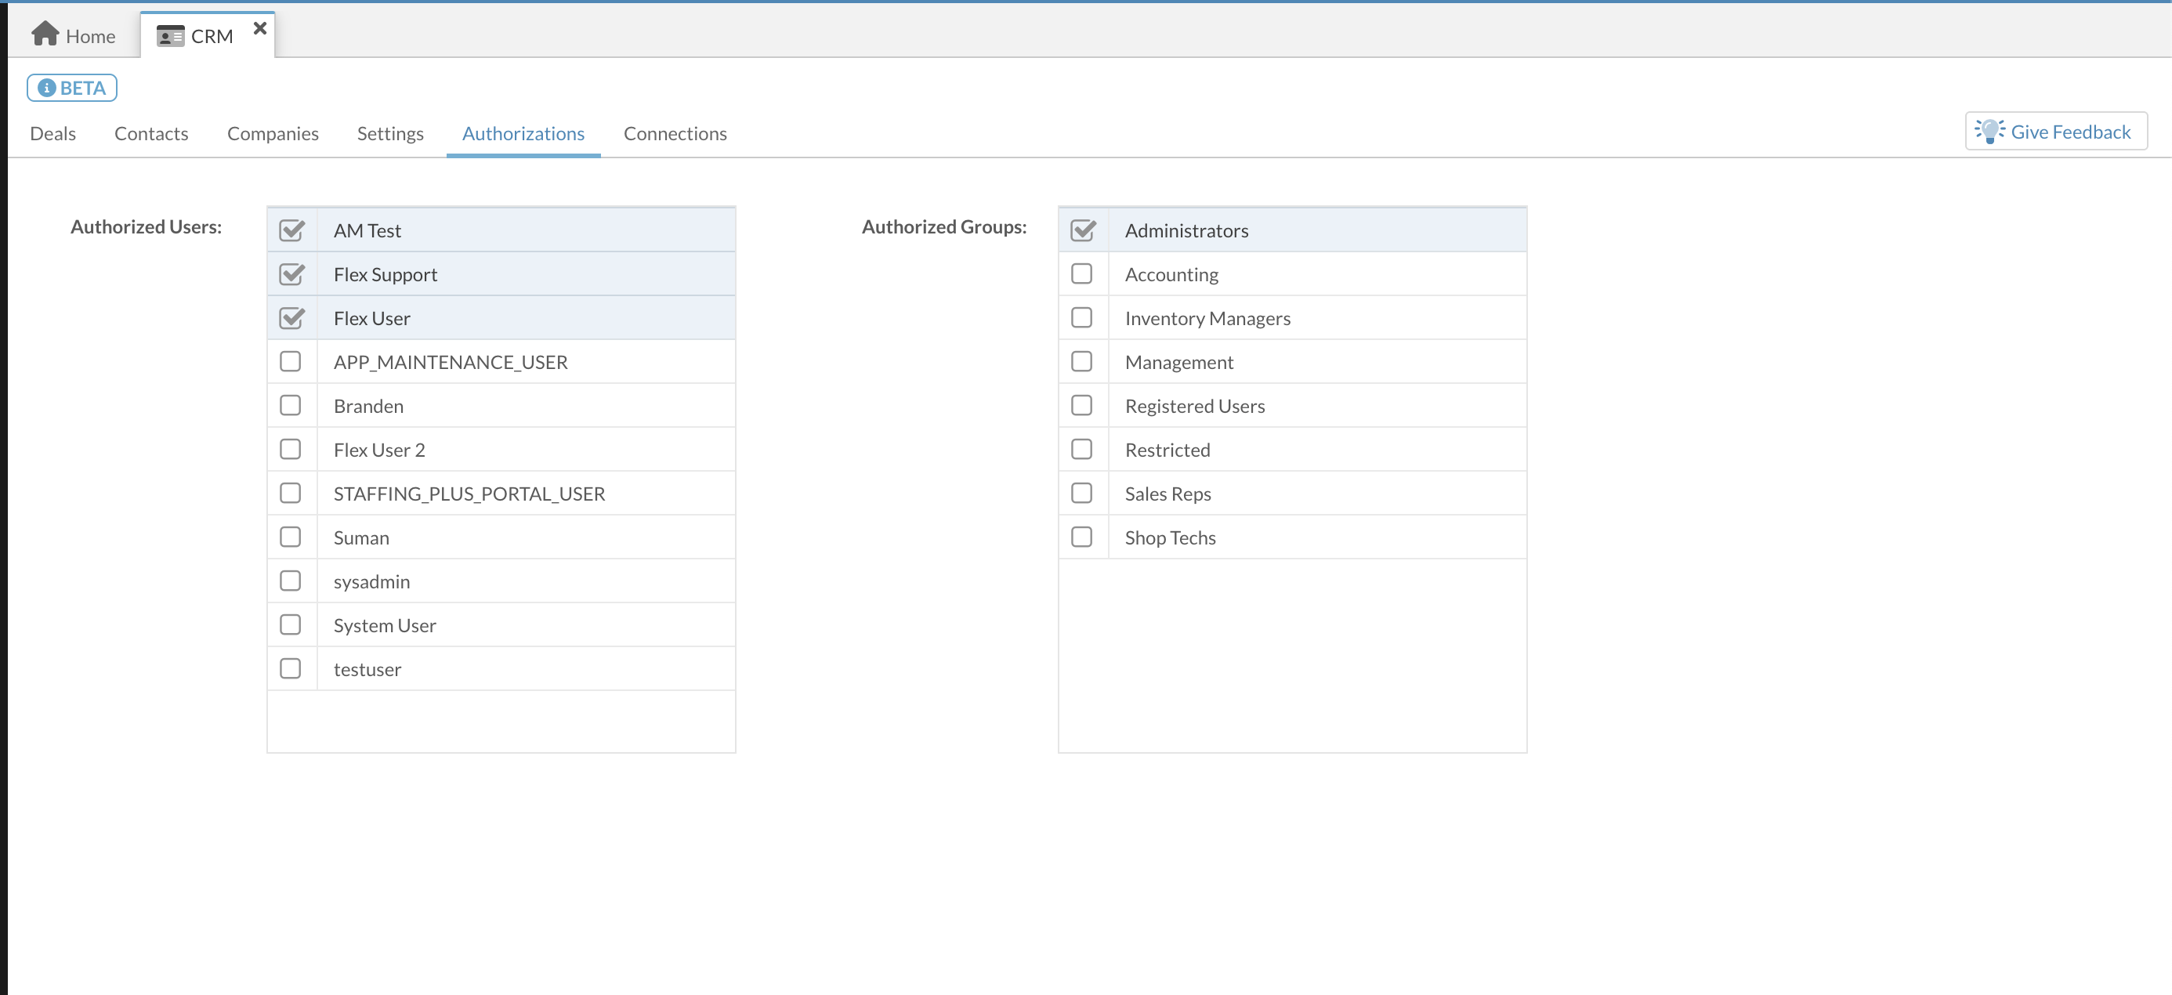This screenshot has height=995, width=2172.
Task: Click the Home house icon
Action: click(x=45, y=34)
